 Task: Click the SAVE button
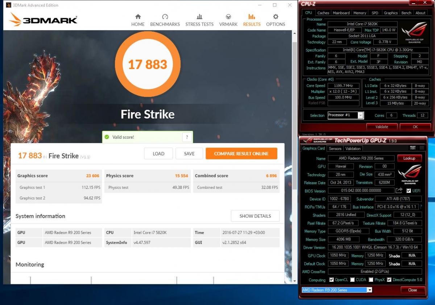coord(189,154)
